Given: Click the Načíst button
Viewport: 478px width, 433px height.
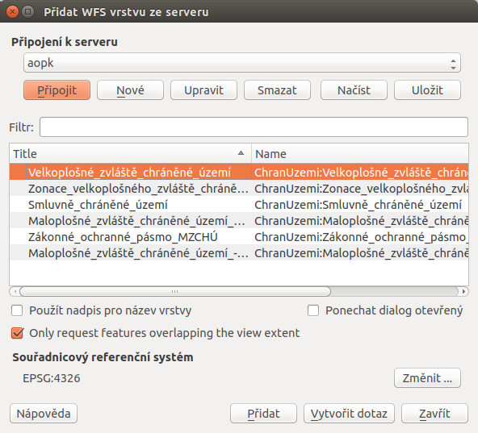Looking at the screenshot, I should pyautogui.click(x=354, y=90).
